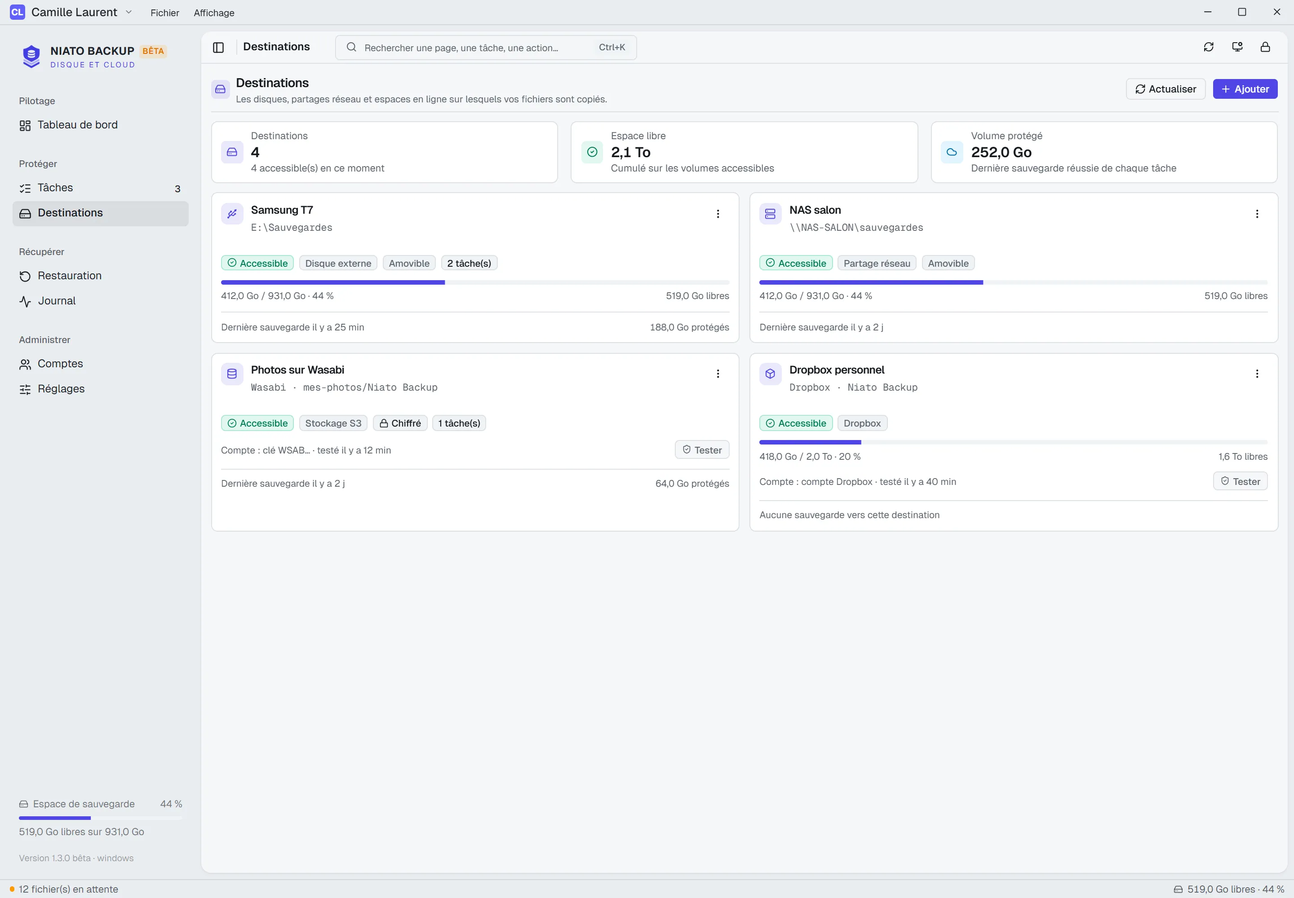The width and height of the screenshot is (1294, 898).
Task: Open the Tâches page
Action: pos(100,188)
